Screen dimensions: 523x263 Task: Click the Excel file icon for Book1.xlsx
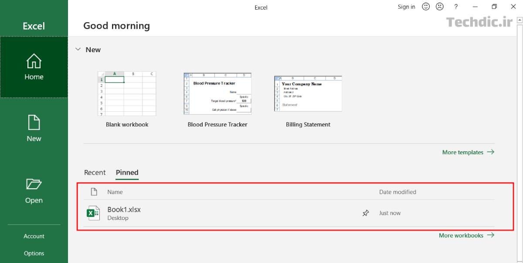click(93, 213)
